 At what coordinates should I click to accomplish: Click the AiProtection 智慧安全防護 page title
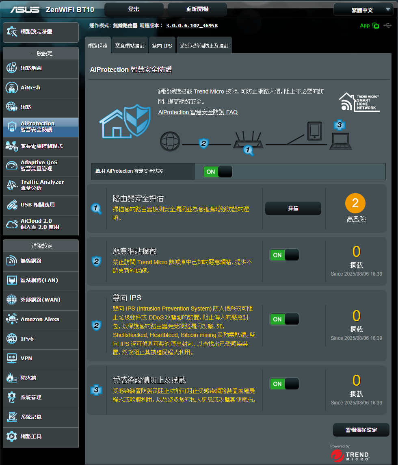click(x=131, y=70)
